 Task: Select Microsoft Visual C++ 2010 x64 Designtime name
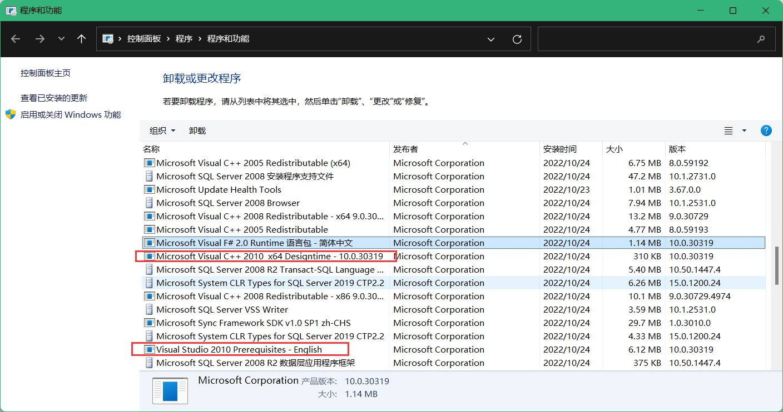(270, 256)
